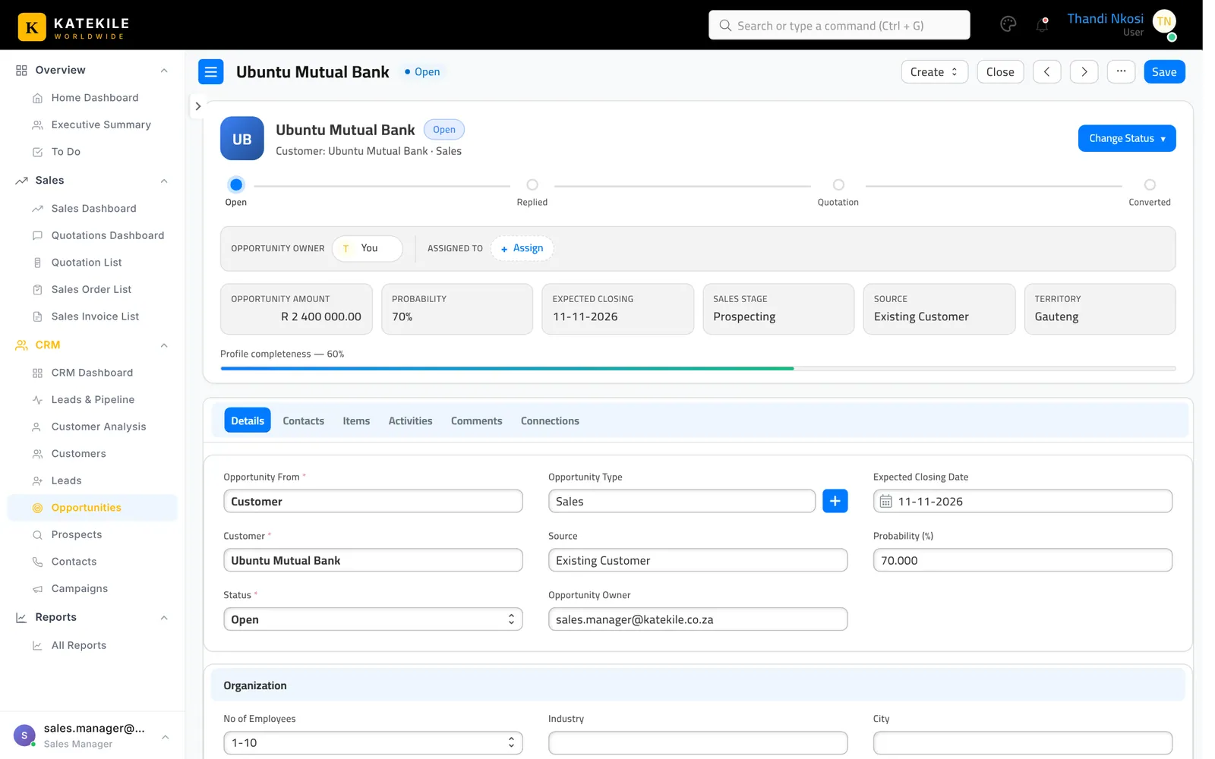This screenshot has width=1215, height=759.
Task: Click the Probability (%) input field
Action: click(x=1022, y=560)
